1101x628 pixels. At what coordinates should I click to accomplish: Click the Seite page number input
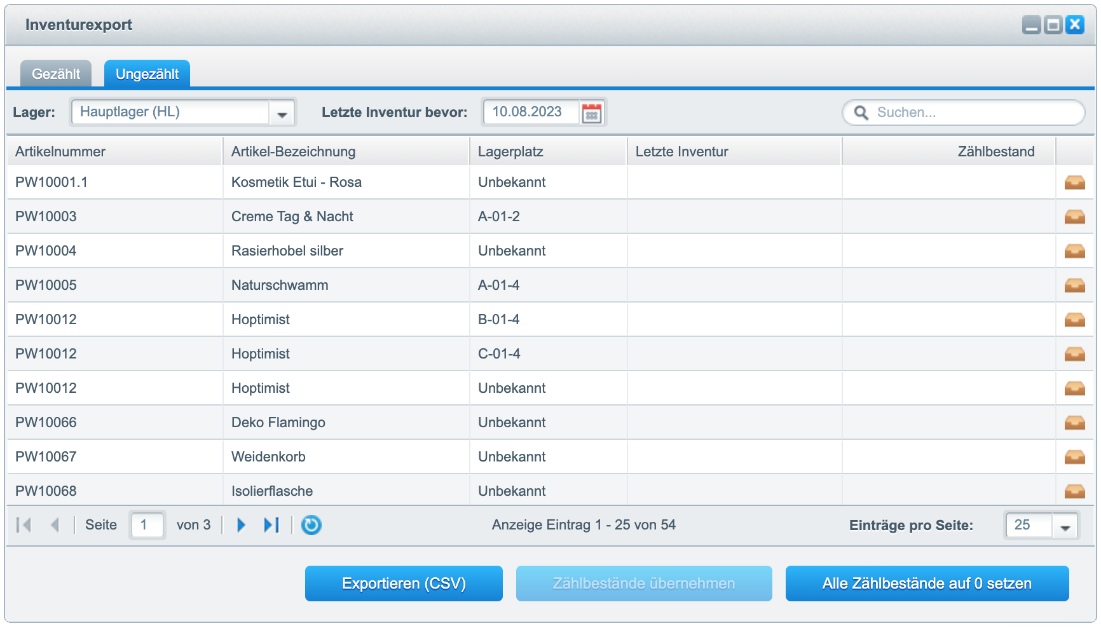(x=147, y=525)
